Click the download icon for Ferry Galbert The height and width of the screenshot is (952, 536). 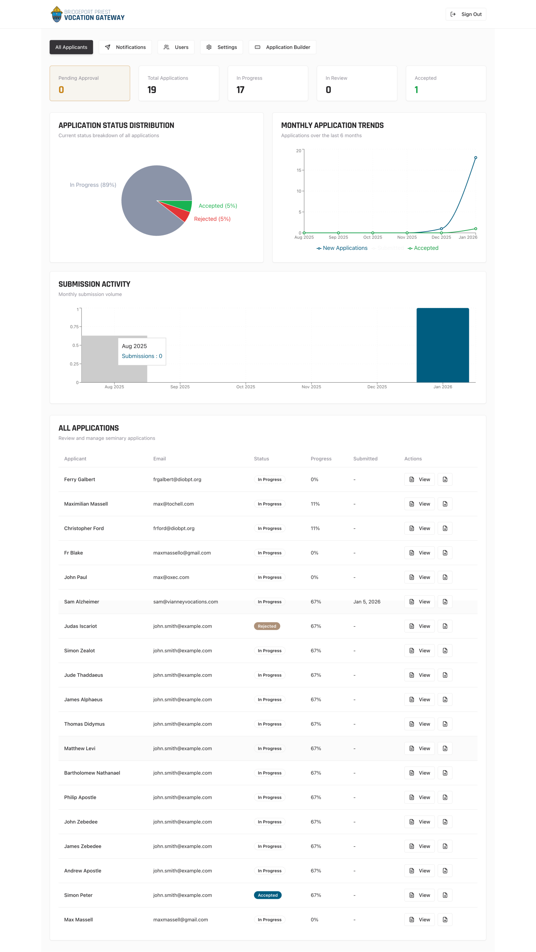coord(445,479)
